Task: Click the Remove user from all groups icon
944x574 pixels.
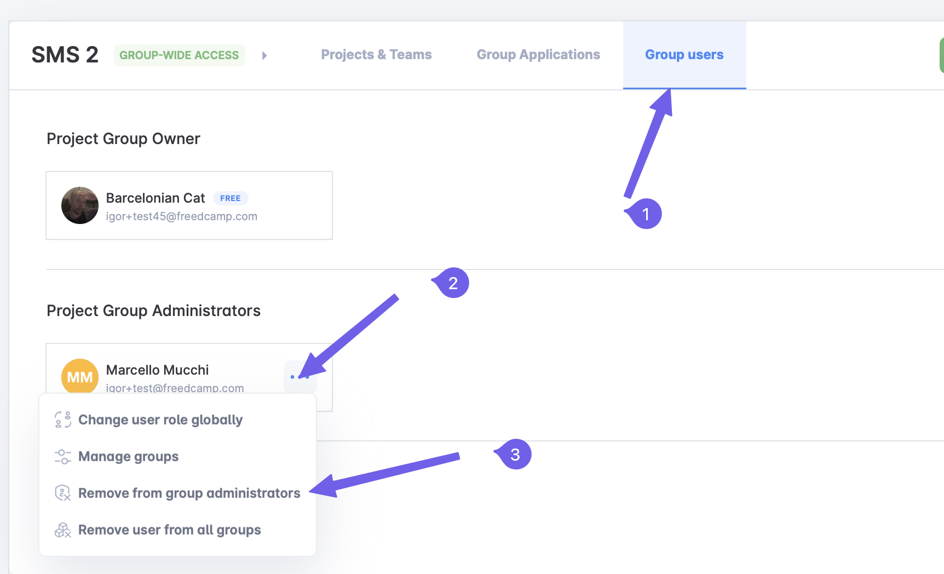Action: 63,530
